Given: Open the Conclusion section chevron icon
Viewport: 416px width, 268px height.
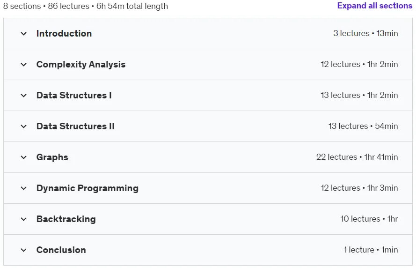Looking at the screenshot, I should coord(23,250).
